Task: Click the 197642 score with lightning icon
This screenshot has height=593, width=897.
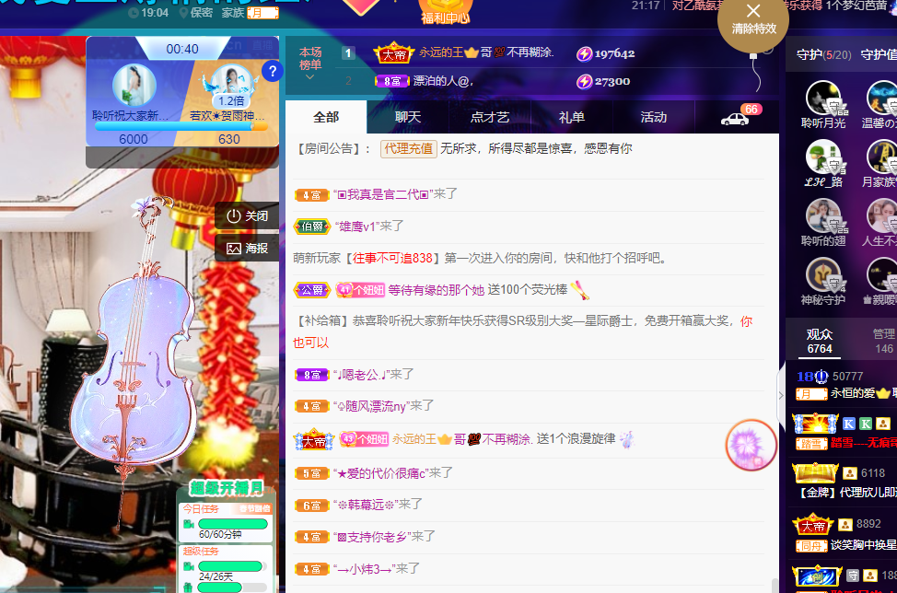Action: (x=606, y=53)
